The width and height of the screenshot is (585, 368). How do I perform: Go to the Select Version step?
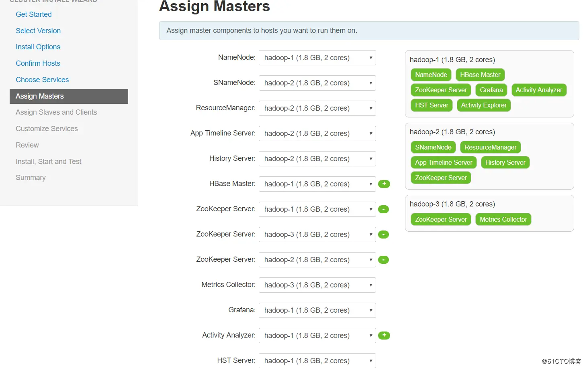tap(38, 31)
